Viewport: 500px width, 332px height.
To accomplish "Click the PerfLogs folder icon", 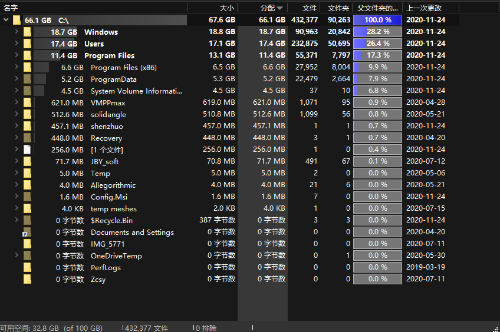I will 27,267.
